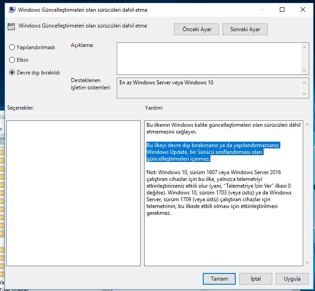Choose the Devre dışı bırakıldı option
Viewport: 315px width, 291px height.
click(x=12, y=72)
